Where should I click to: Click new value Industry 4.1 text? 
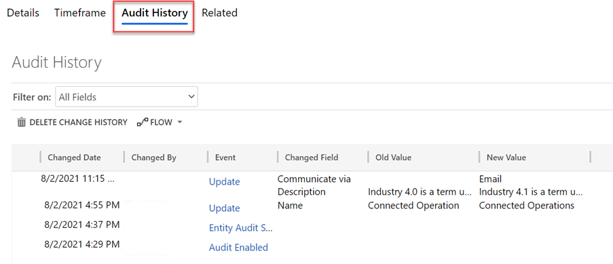click(x=531, y=192)
